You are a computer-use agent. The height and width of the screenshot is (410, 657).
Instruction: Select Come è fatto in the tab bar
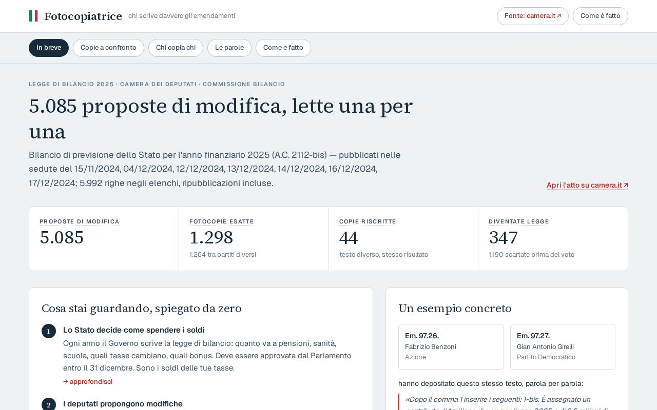[283, 48]
